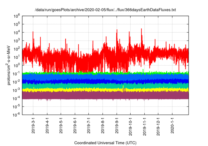Click the light blue flux data band
This screenshot has height=146, width=208.
tap(105, 77)
